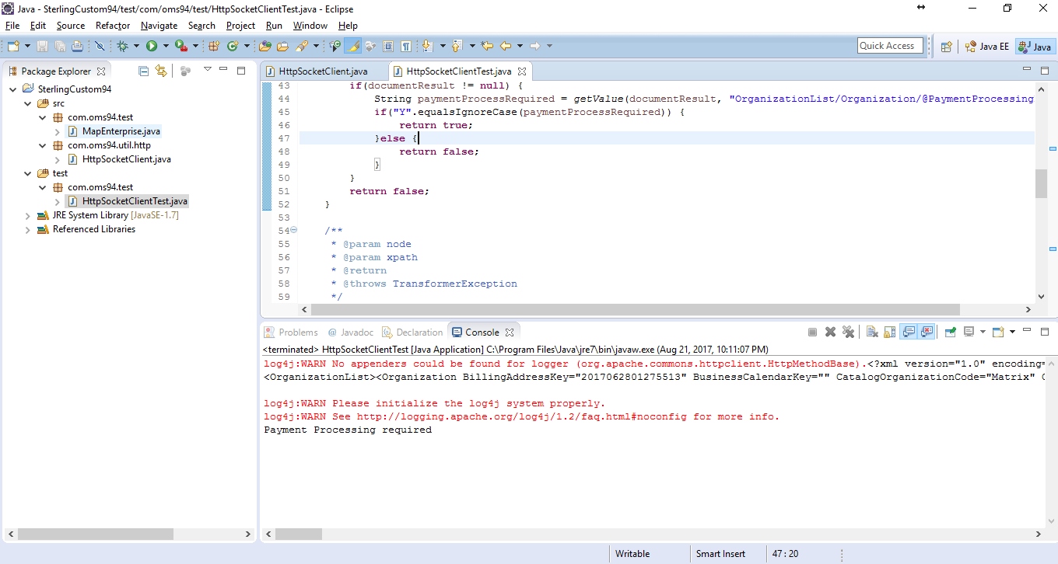This screenshot has width=1058, height=564.
Task: Clear the Console output
Action: pos(872,331)
